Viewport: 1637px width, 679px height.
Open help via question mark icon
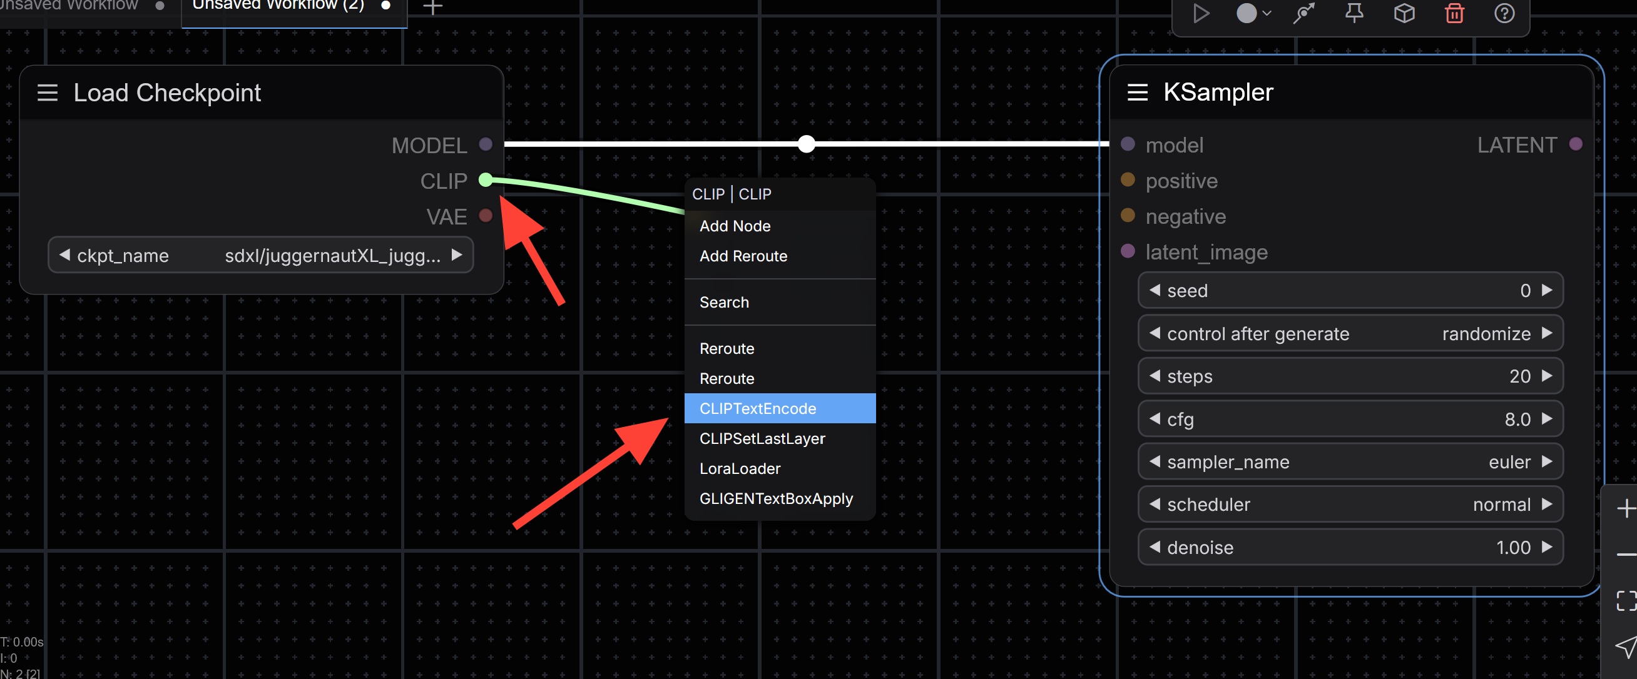click(x=1504, y=13)
